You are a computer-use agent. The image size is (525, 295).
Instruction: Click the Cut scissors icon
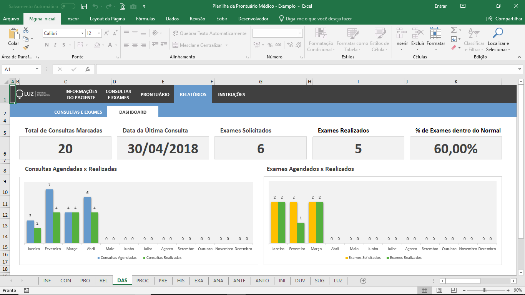(26, 30)
